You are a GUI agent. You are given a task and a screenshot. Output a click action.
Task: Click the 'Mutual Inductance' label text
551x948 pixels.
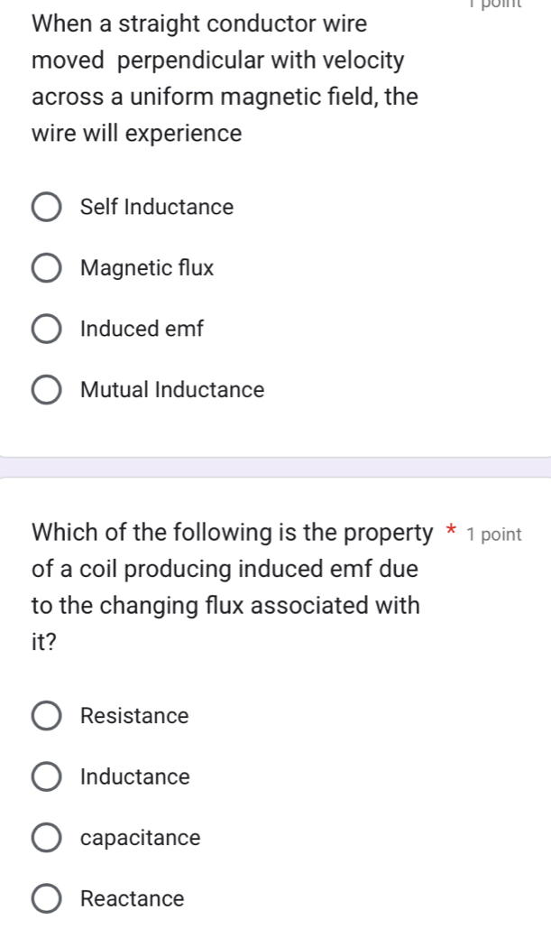click(x=172, y=390)
